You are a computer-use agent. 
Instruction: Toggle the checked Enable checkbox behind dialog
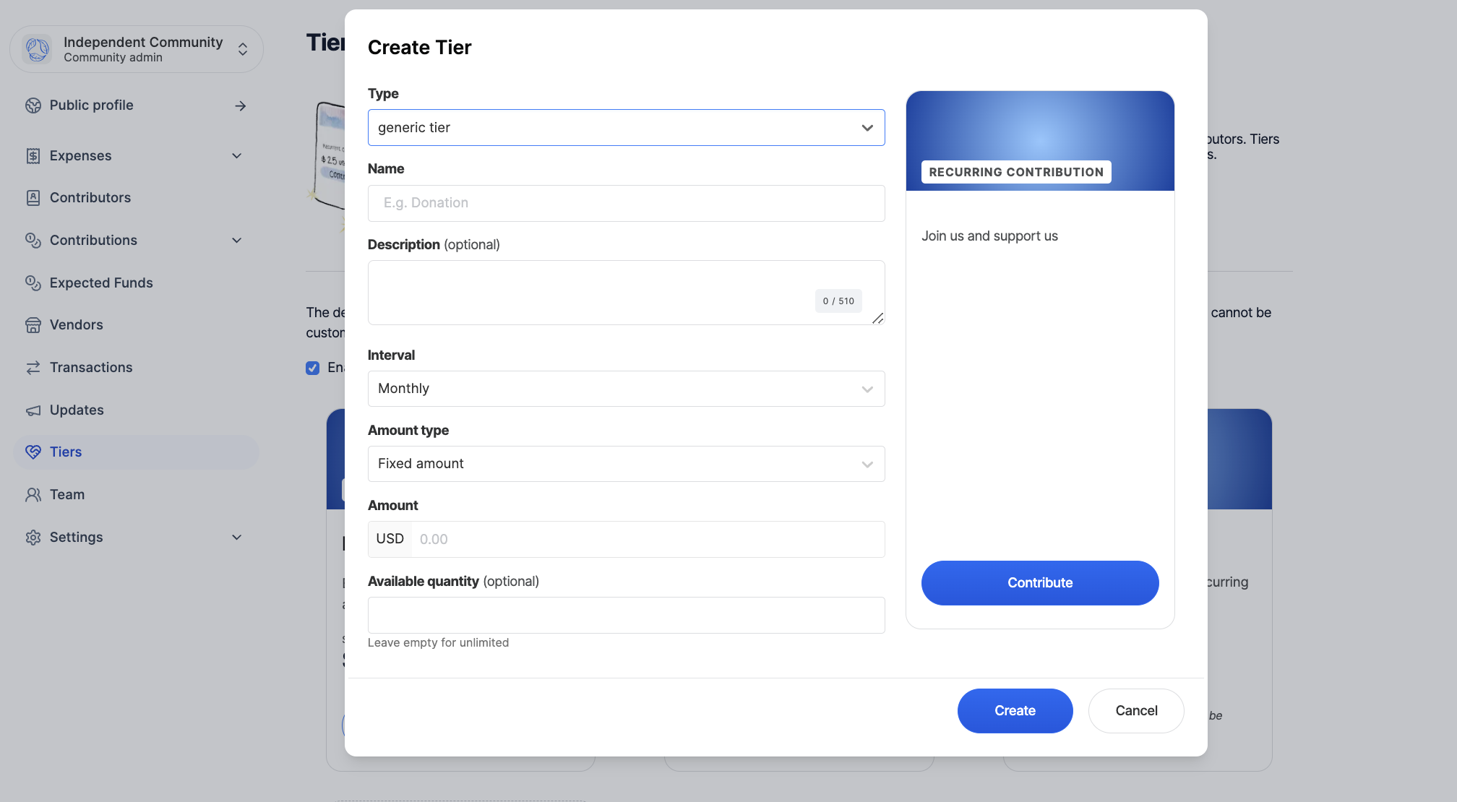[313, 368]
